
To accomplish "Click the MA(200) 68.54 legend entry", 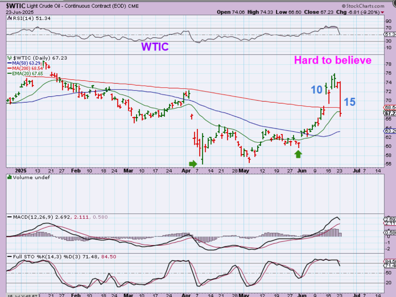I will tap(26, 68).
